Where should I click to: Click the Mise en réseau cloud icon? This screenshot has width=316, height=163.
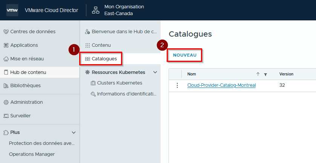pos(6,59)
